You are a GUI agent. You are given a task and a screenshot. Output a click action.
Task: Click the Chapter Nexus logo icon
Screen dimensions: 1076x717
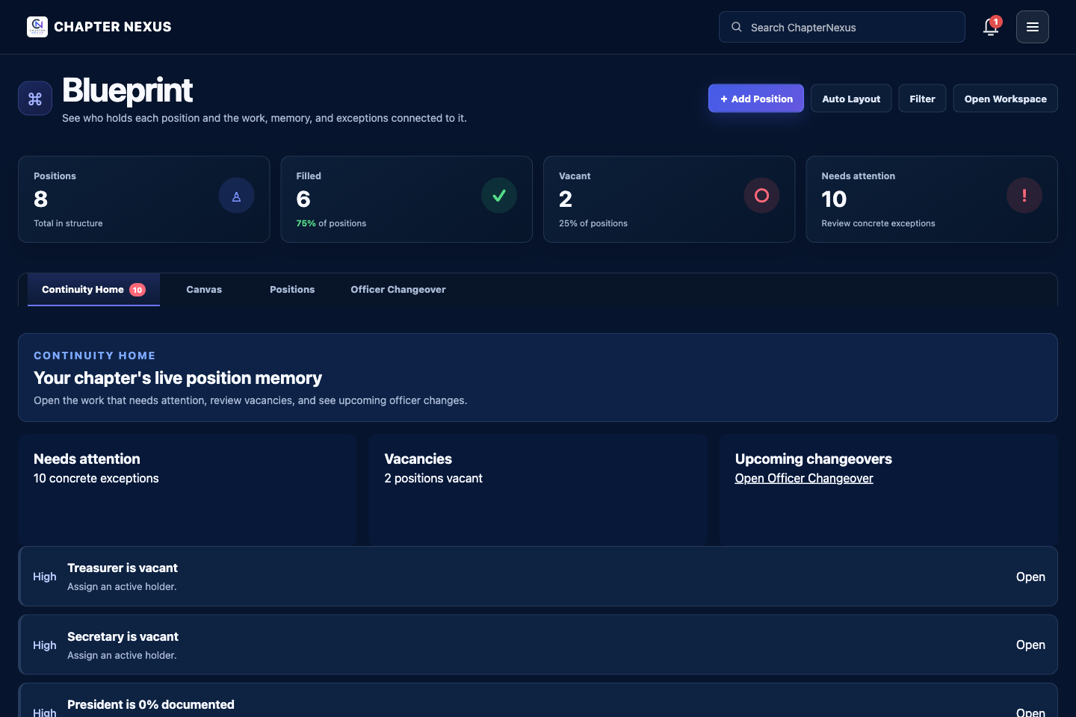37,27
